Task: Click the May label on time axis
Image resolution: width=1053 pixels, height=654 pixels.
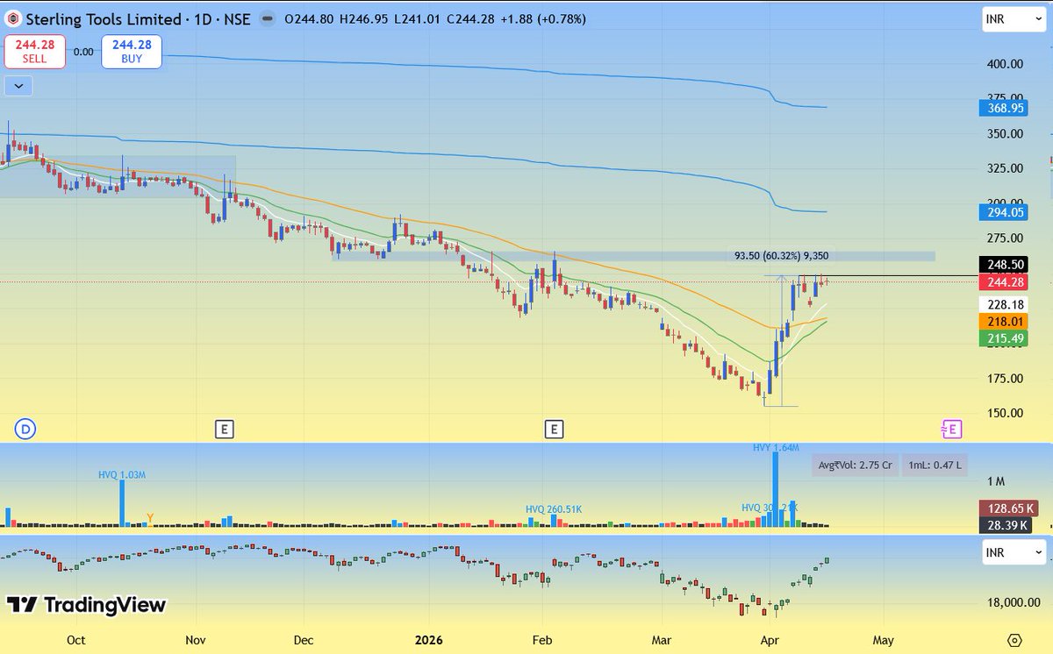Action: (x=884, y=640)
